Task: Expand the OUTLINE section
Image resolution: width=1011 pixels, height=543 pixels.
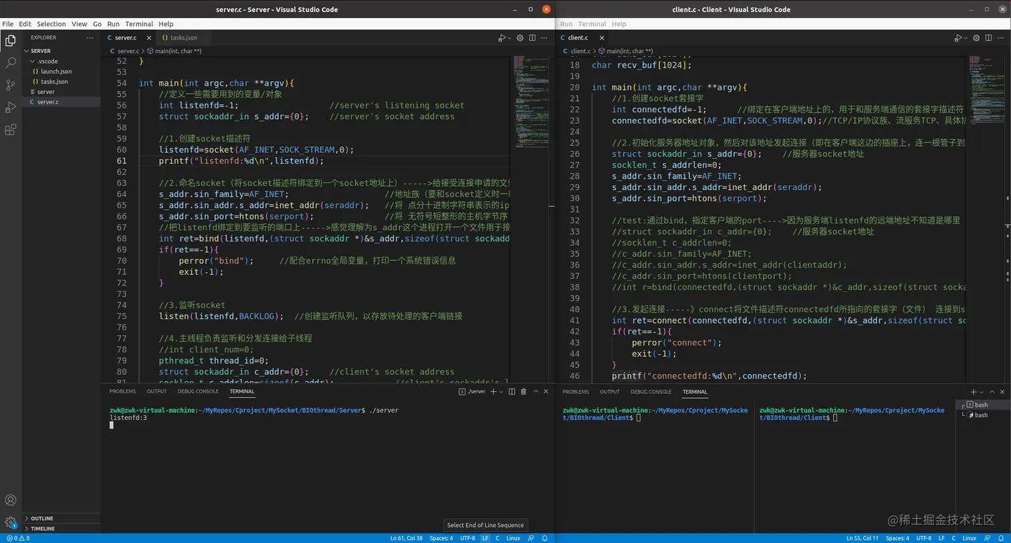Action: [42, 518]
